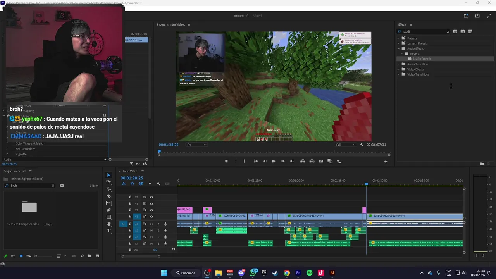Filter by 32-bit Color effects icon
Screen dimensions: 496x279
pyautogui.click(x=463, y=31)
